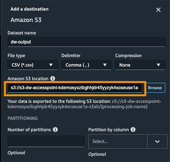Click the Number of partitions info icon
170x162 pixels.
[x=55, y=130]
